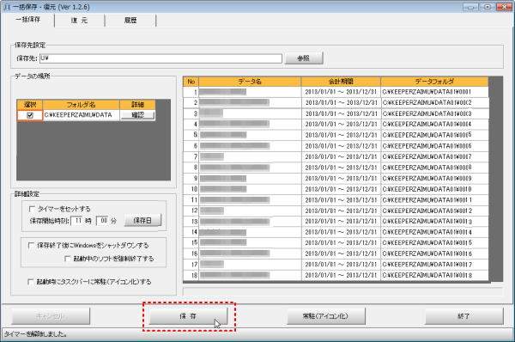Click the data name cell in row 11

(x=250, y=199)
